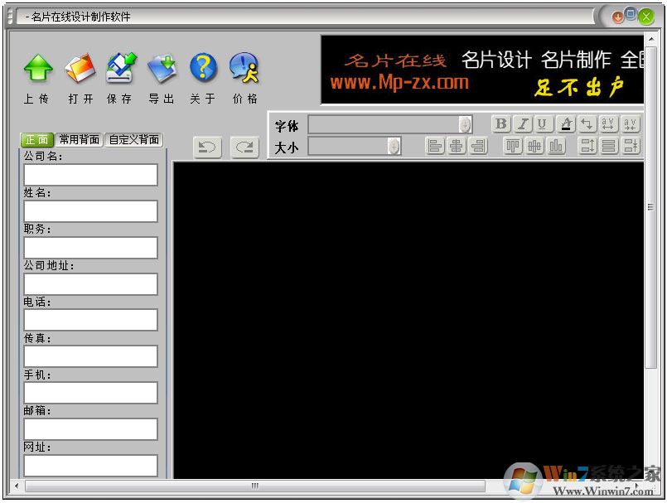
Task: Click the center alignment button
Action: point(458,147)
